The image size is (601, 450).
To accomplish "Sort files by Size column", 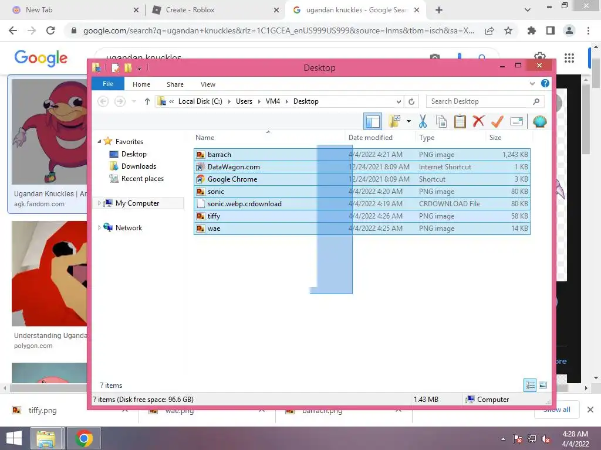I will click(509, 137).
